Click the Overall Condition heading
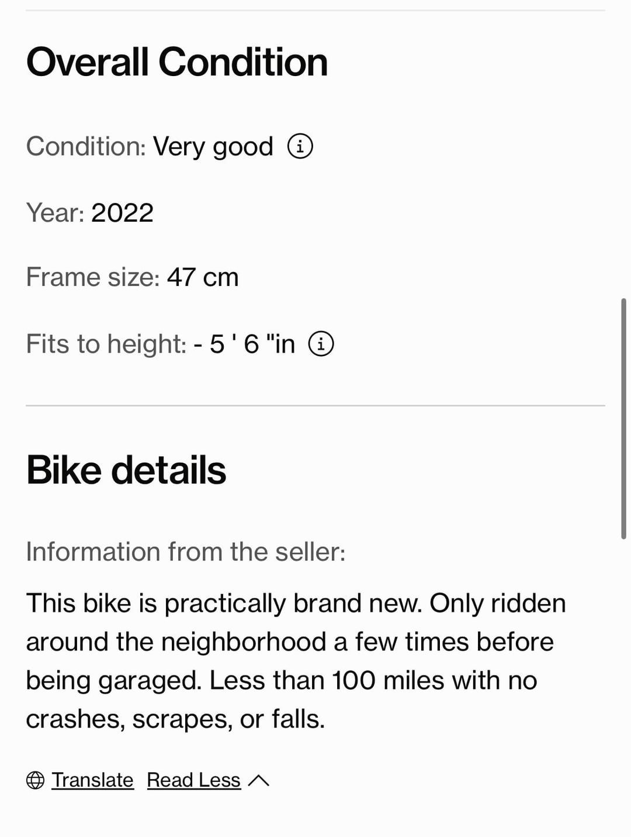This screenshot has width=631, height=837. point(177,62)
